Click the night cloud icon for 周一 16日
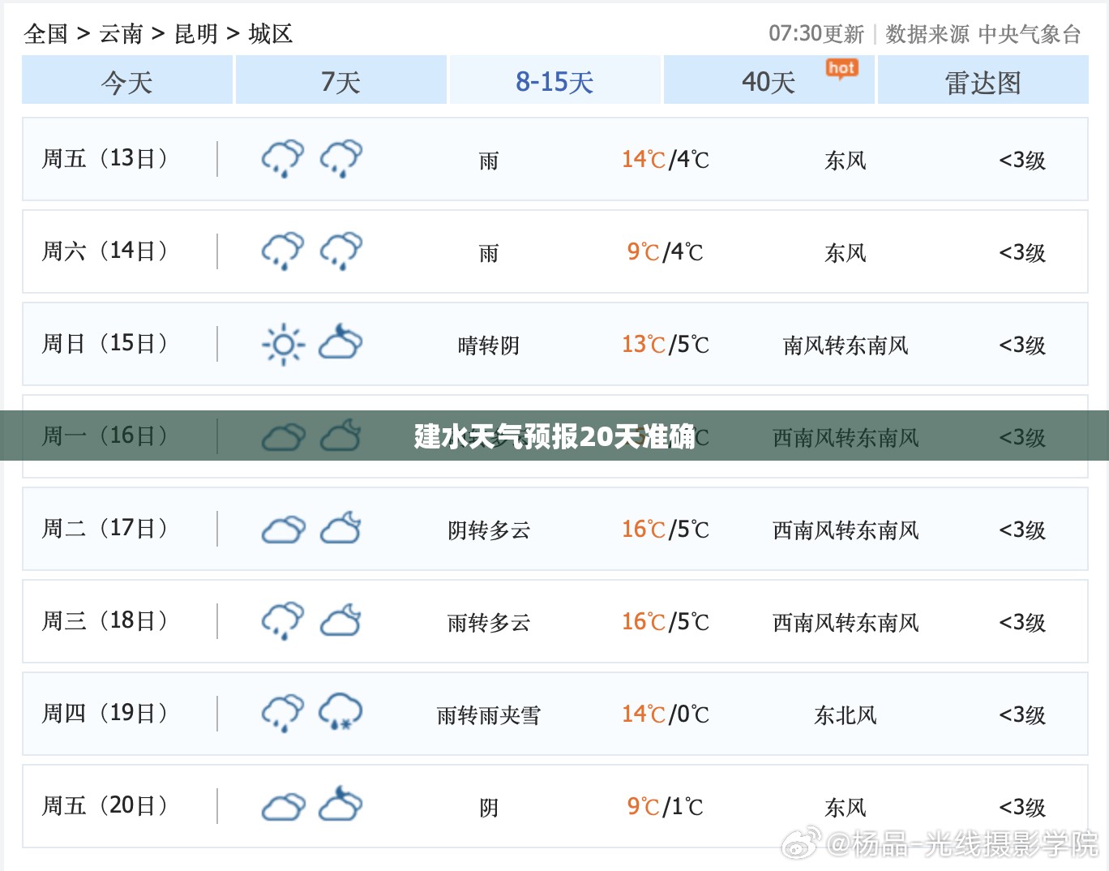The width and height of the screenshot is (1109, 871). (341, 435)
